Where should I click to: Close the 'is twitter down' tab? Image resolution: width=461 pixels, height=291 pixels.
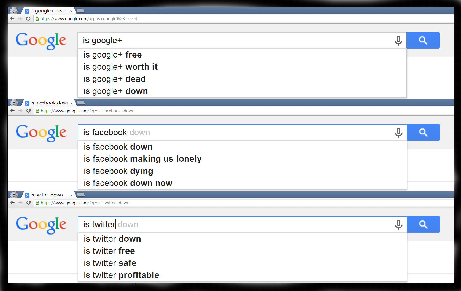[72, 195]
